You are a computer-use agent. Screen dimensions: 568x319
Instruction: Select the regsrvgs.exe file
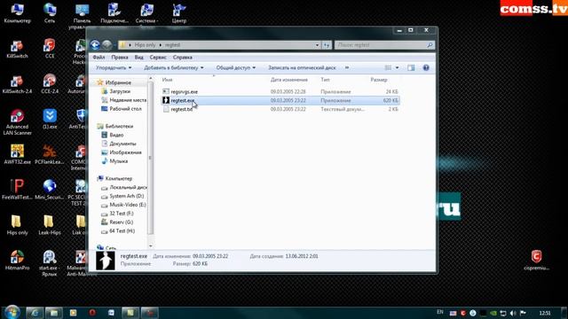[x=184, y=92]
